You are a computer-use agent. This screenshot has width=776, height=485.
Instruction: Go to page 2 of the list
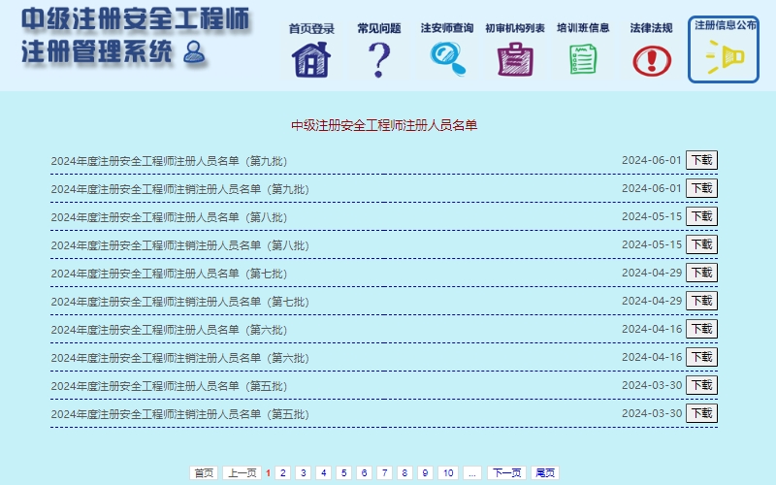point(282,473)
